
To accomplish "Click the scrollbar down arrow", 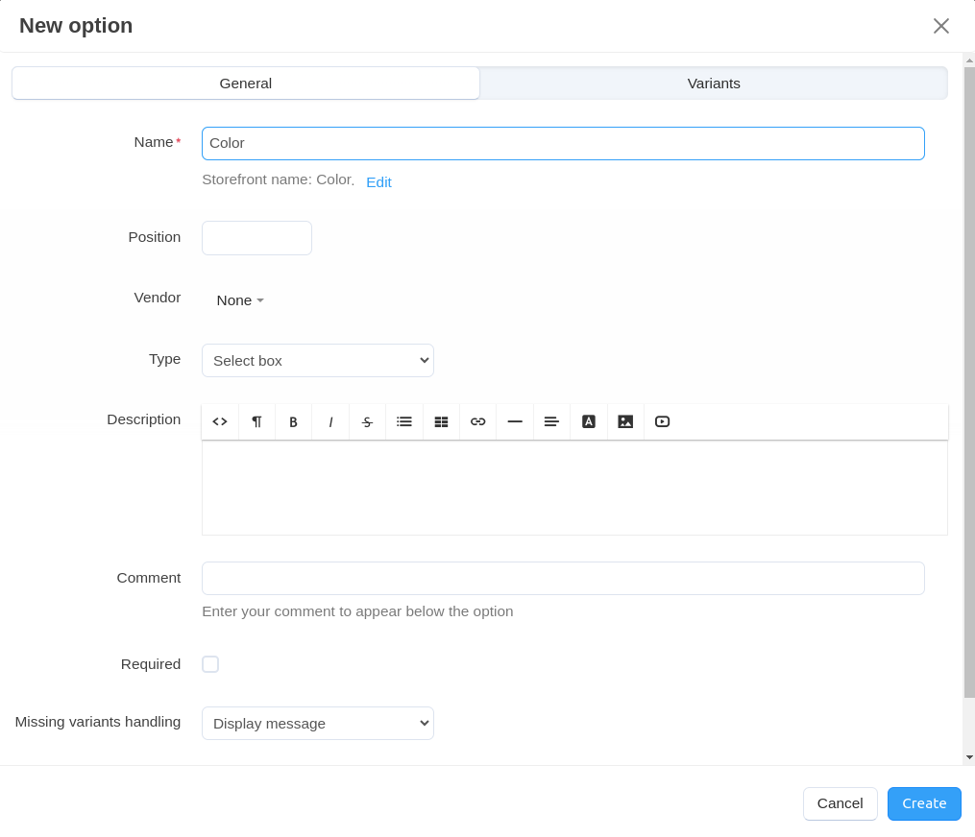I will (969, 757).
